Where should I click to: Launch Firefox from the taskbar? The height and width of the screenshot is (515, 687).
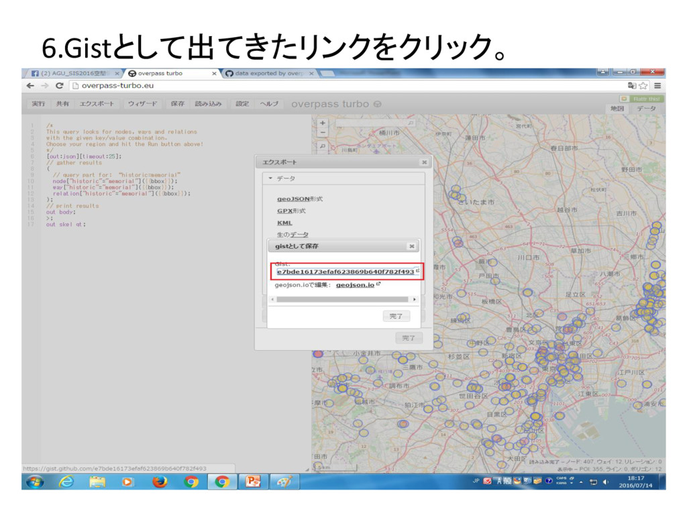pyautogui.click(x=159, y=481)
